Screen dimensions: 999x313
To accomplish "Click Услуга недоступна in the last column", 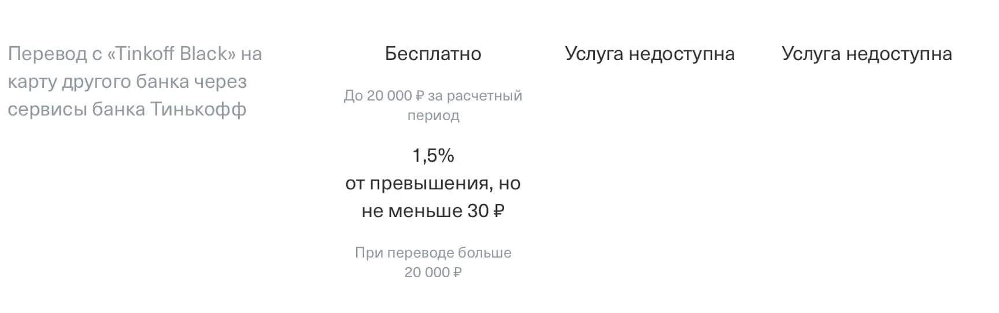I will (867, 54).
